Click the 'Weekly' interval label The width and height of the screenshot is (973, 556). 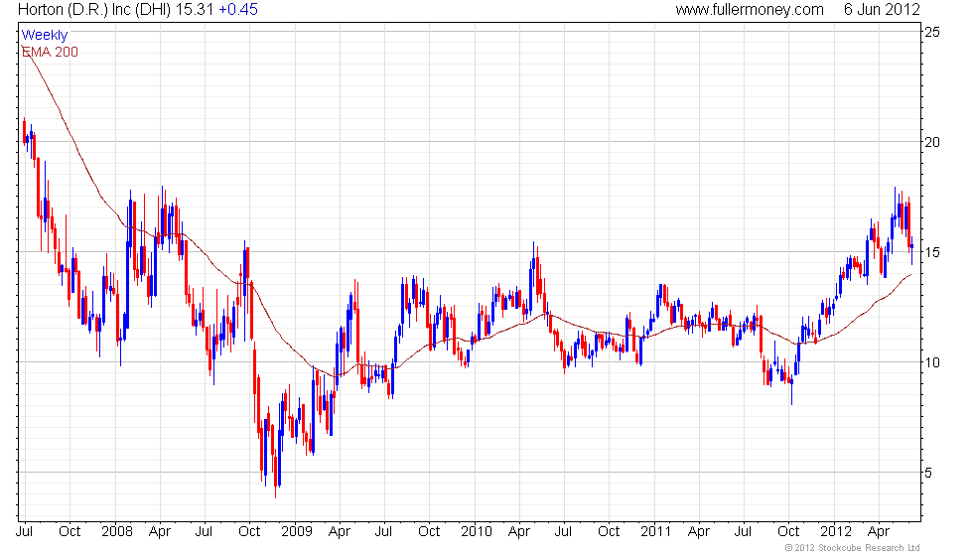pyautogui.click(x=44, y=35)
